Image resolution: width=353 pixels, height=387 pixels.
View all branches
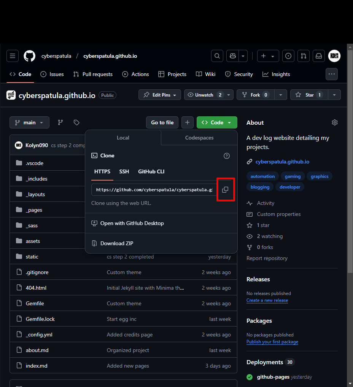pos(60,122)
